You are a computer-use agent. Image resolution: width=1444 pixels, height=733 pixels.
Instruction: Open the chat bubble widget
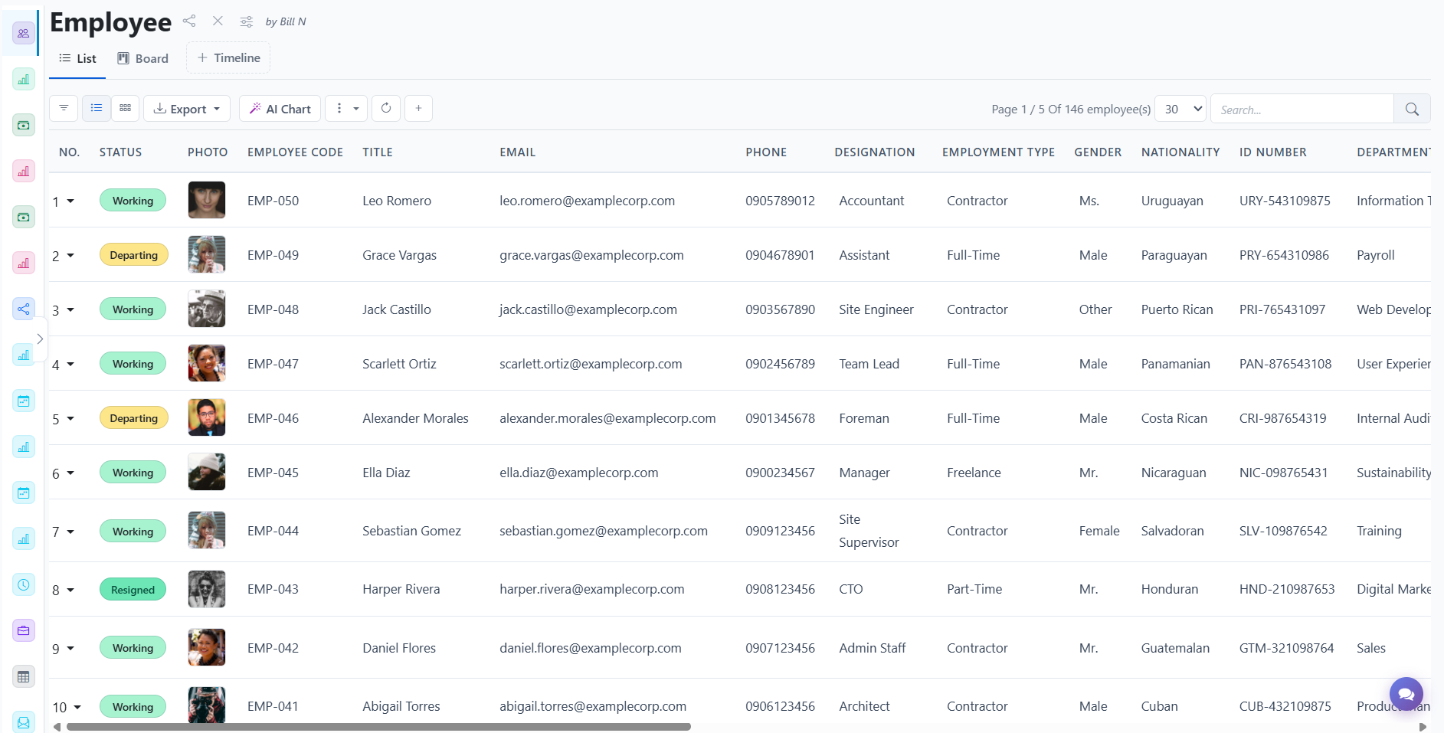click(1406, 694)
